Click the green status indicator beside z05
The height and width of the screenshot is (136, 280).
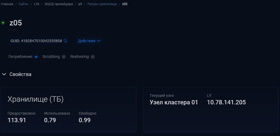(x=3, y=23)
